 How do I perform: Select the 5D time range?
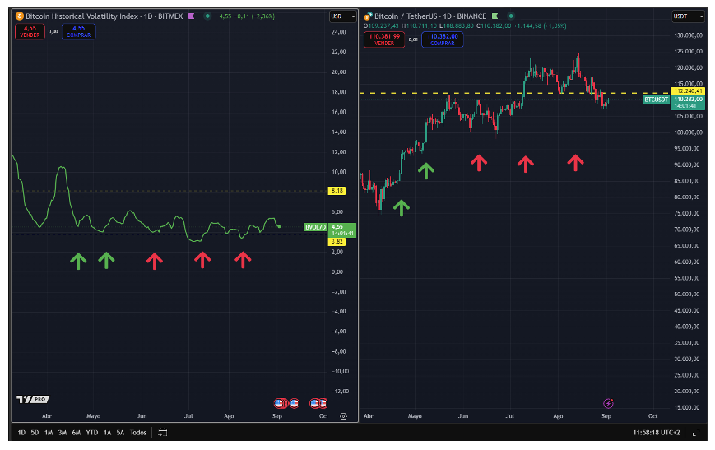click(35, 433)
